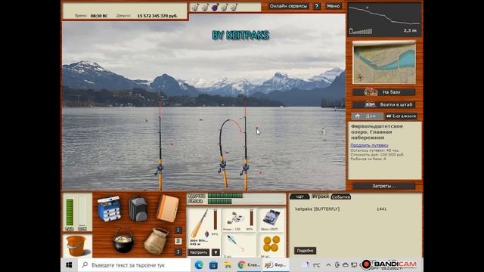The height and width of the screenshot is (272, 484).
Task: Show hidden system tray icons
Action: tap(328, 265)
